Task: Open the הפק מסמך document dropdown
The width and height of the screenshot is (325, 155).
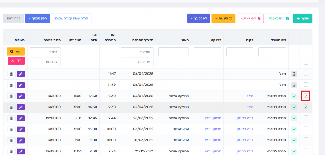Action: tap(37, 18)
